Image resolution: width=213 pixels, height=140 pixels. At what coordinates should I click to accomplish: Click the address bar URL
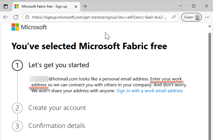coord(99,17)
